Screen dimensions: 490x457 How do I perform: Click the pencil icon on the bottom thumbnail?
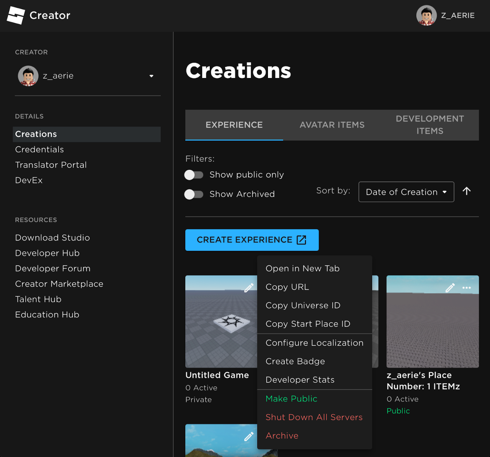tap(249, 436)
